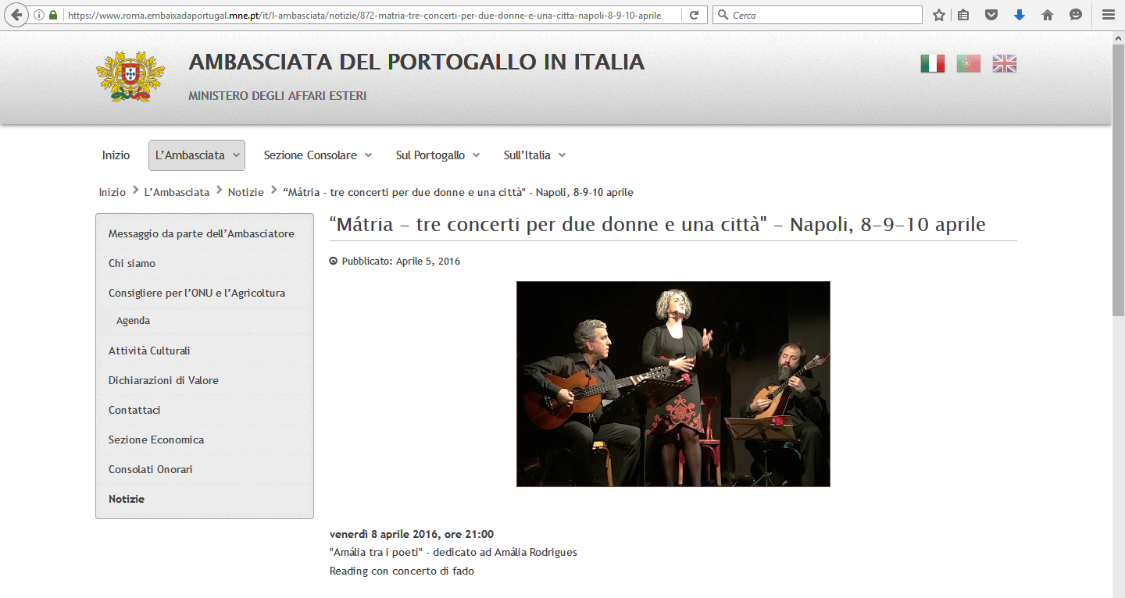
Task: Switch site language to Italian flag
Action: point(933,64)
